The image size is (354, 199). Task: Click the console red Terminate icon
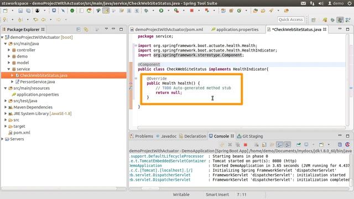pos(246,145)
